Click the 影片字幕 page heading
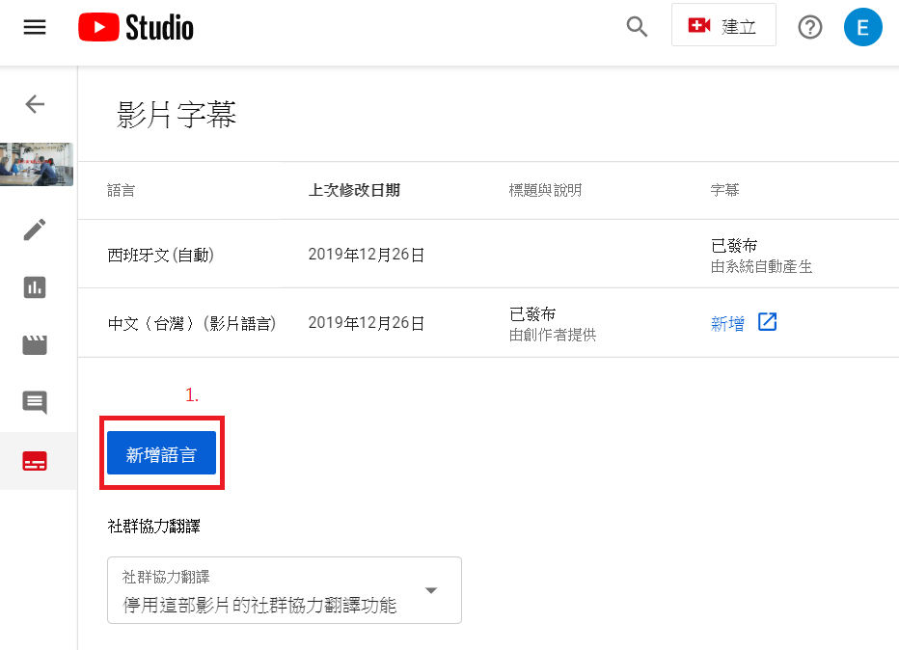Image resolution: width=899 pixels, height=650 pixels. (x=176, y=114)
